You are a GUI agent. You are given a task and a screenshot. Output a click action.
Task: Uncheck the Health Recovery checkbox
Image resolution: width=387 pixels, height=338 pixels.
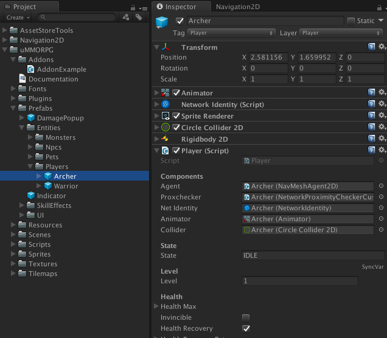point(246,328)
